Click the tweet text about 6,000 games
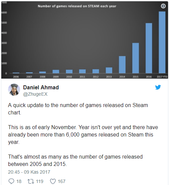 [x=83, y=134]
